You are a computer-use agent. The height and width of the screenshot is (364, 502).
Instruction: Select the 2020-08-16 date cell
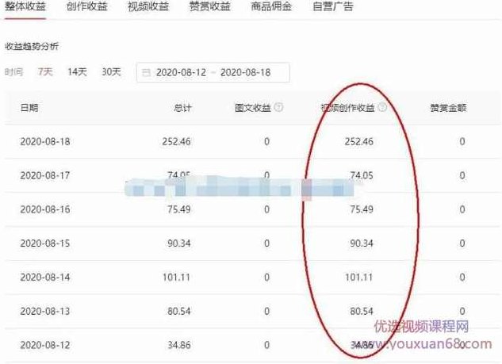click(45, 209)
